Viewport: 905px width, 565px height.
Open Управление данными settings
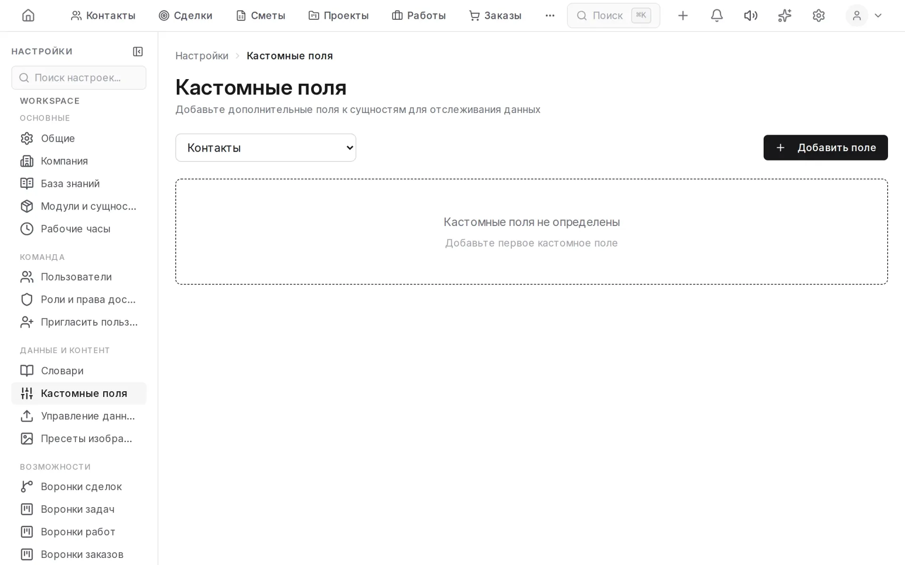(79, 416)
